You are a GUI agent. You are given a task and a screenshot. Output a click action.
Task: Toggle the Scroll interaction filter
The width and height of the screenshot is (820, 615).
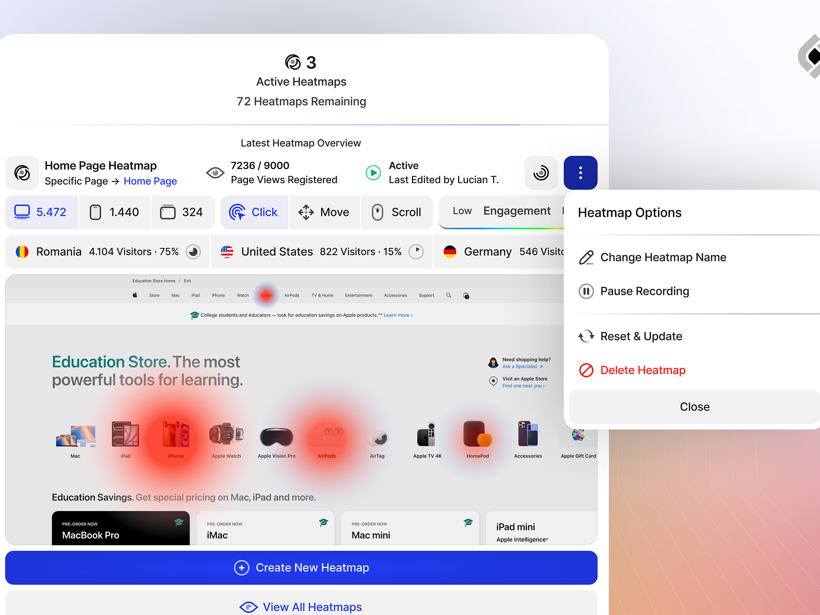397,212
